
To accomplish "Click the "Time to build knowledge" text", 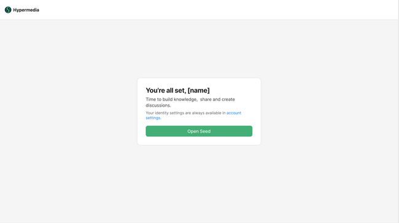I will coord(171,99).
